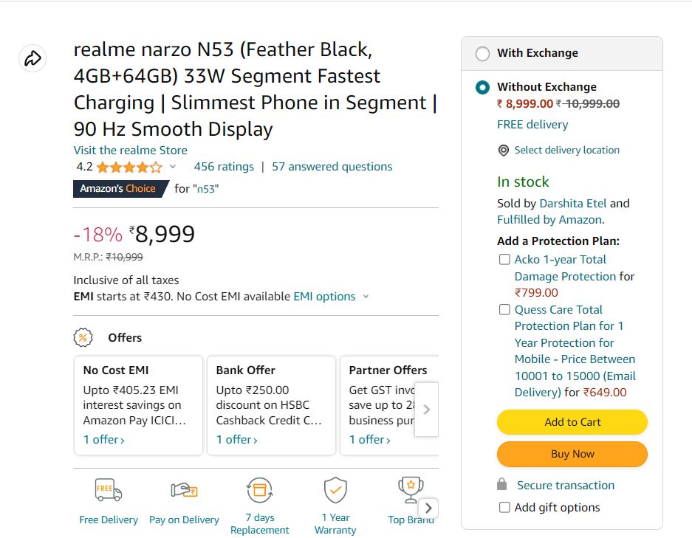Click the Free Delivery truck icon
Screen dimensions: 692x538
[108, 490]
